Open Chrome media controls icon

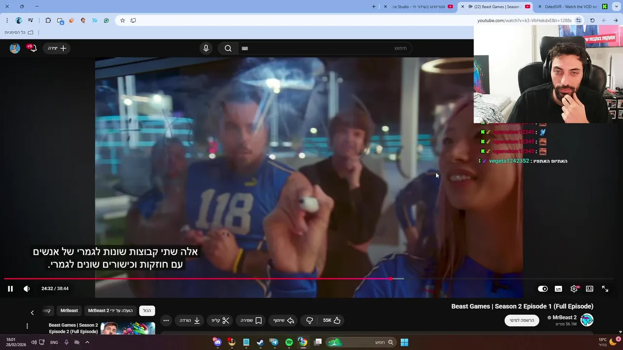(x=31, y=20)
